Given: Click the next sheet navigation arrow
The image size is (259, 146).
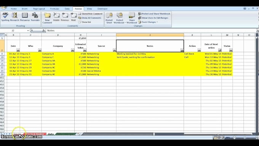Looking at the screenshot, I should [7, 134].
